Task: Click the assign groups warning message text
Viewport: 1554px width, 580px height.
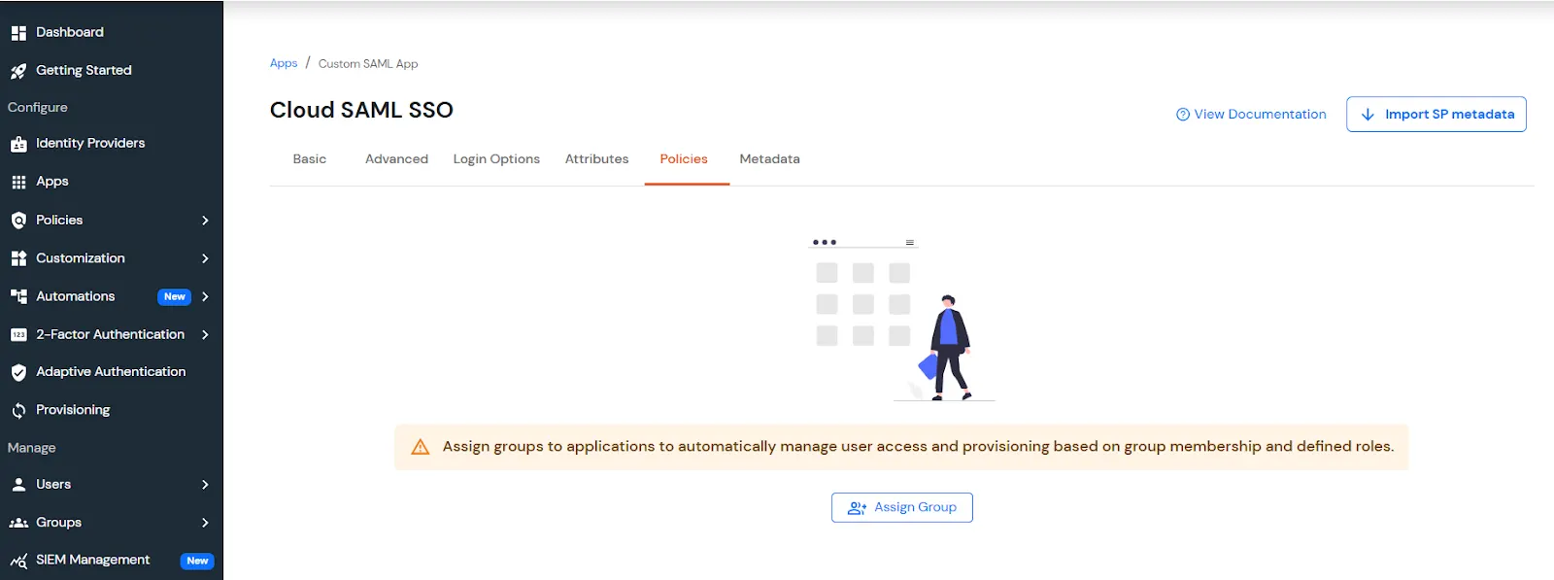Action: [x=918, y=446]
